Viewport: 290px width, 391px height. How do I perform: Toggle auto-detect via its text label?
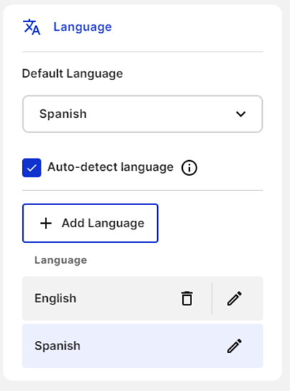[x=111, y=167]
